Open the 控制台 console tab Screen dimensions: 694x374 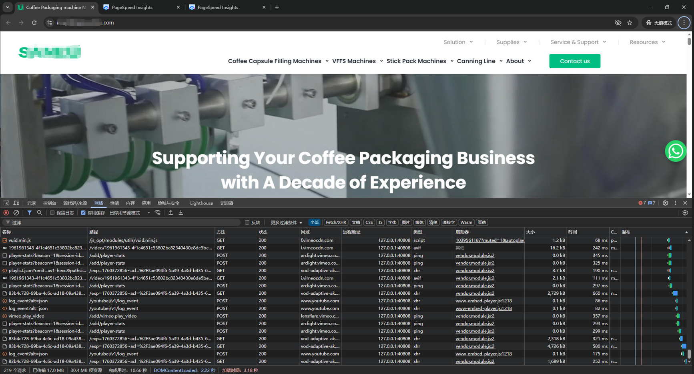coord(50,203)
